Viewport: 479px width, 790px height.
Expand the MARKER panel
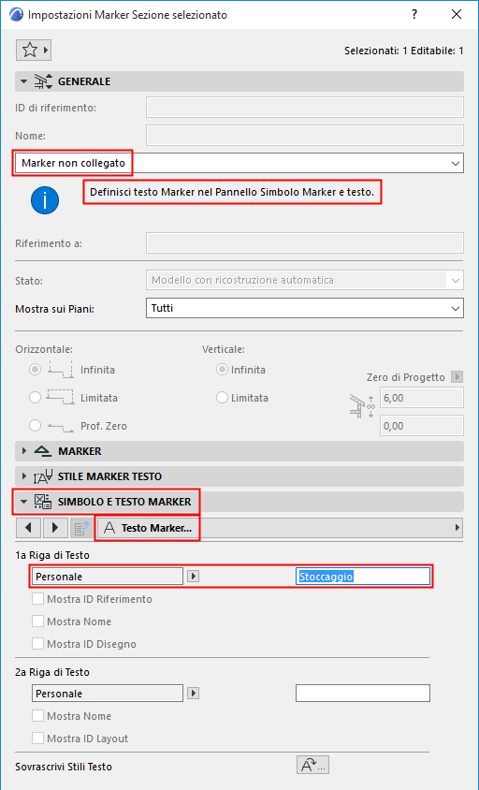pos(23,451)
